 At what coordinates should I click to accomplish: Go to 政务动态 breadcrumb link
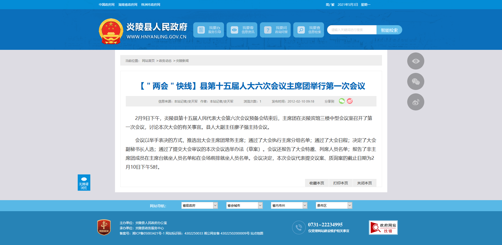click(x=165, y=61)
